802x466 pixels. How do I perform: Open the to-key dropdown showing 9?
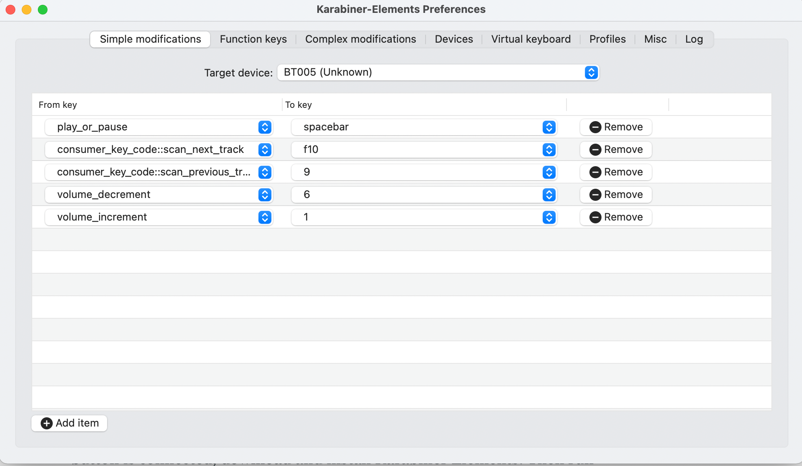[x=424, y=172]
